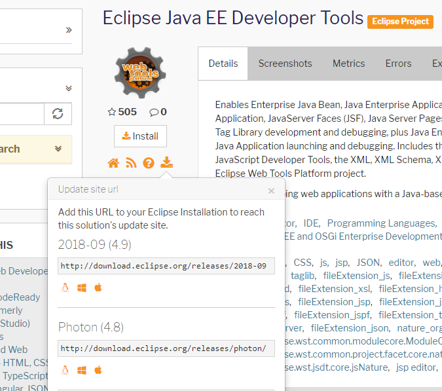Click the comments bubble icon
This screenshot has height=391, width=442.
154,112
